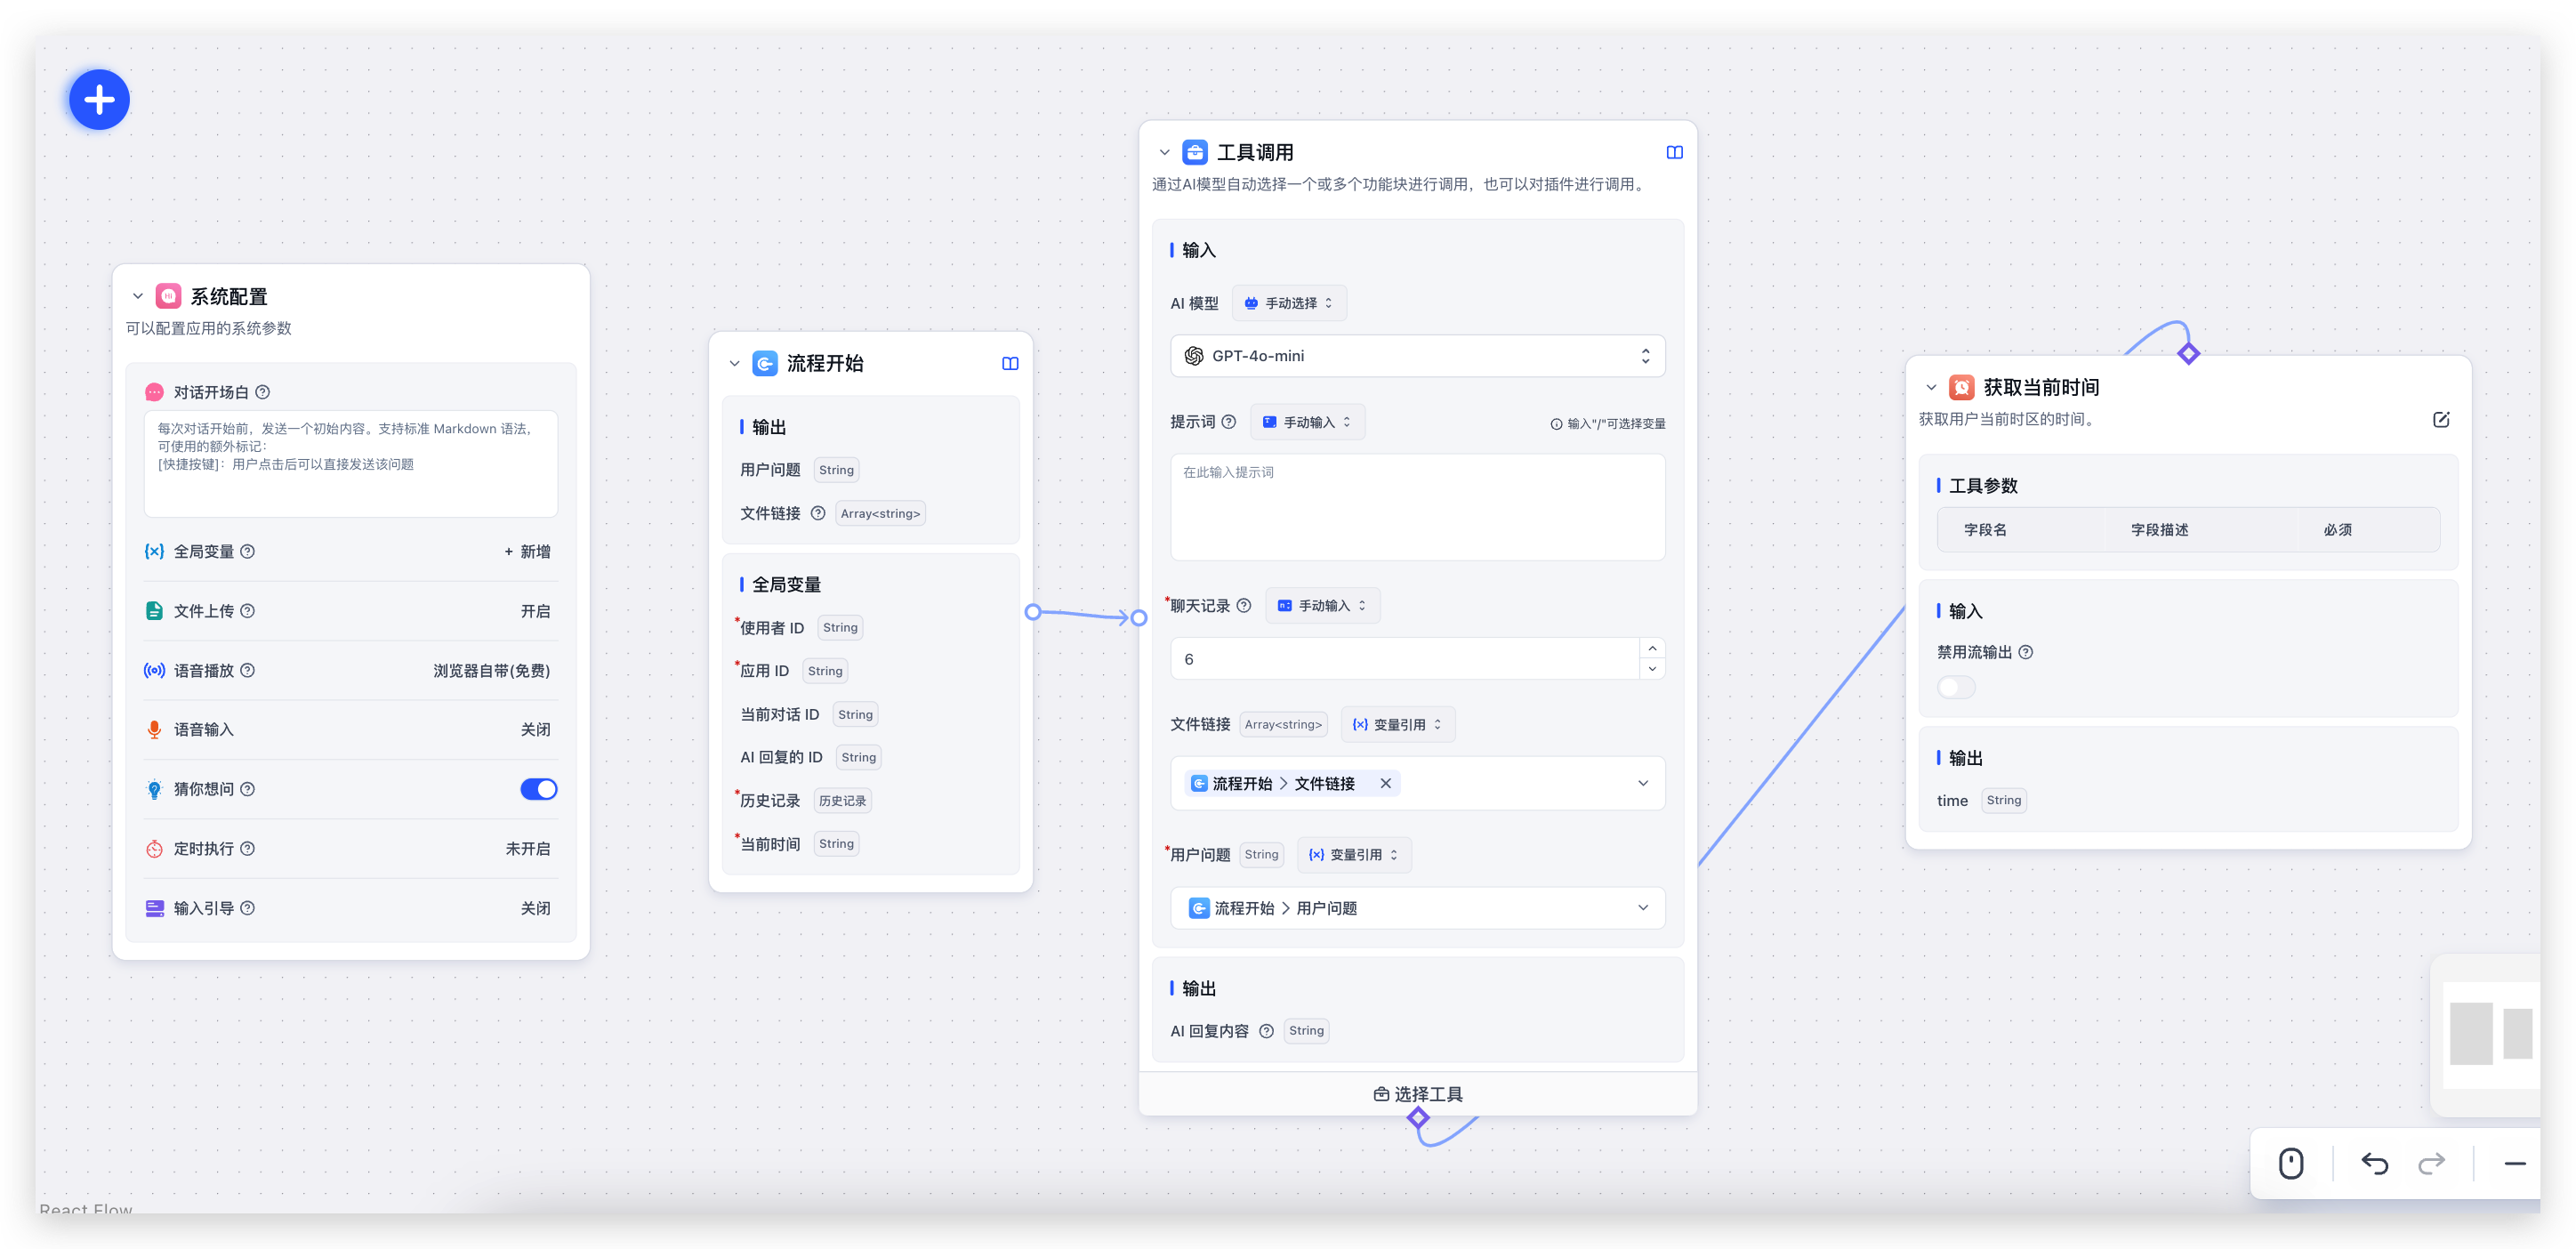Screen dimensions: 2576x1249
Task: Click into the 提示词 prompt text area
Action: point(1417,507)
